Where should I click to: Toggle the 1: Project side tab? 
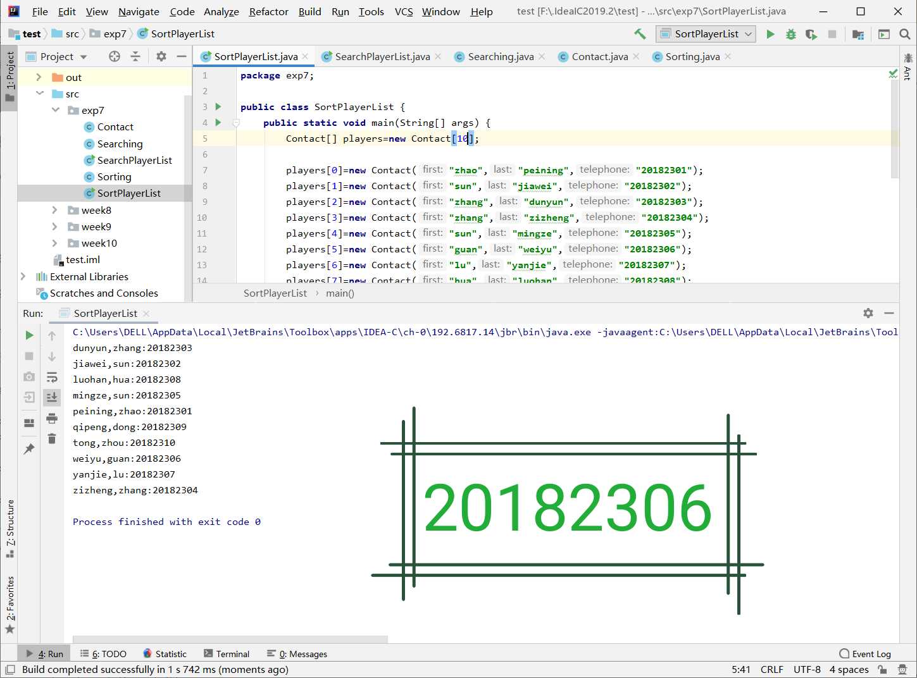[x=9, y=77]
